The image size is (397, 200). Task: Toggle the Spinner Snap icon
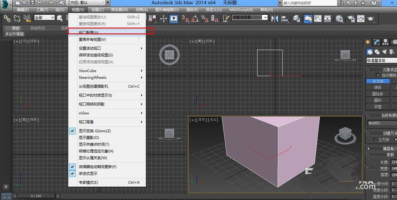[x=214, y=18]
